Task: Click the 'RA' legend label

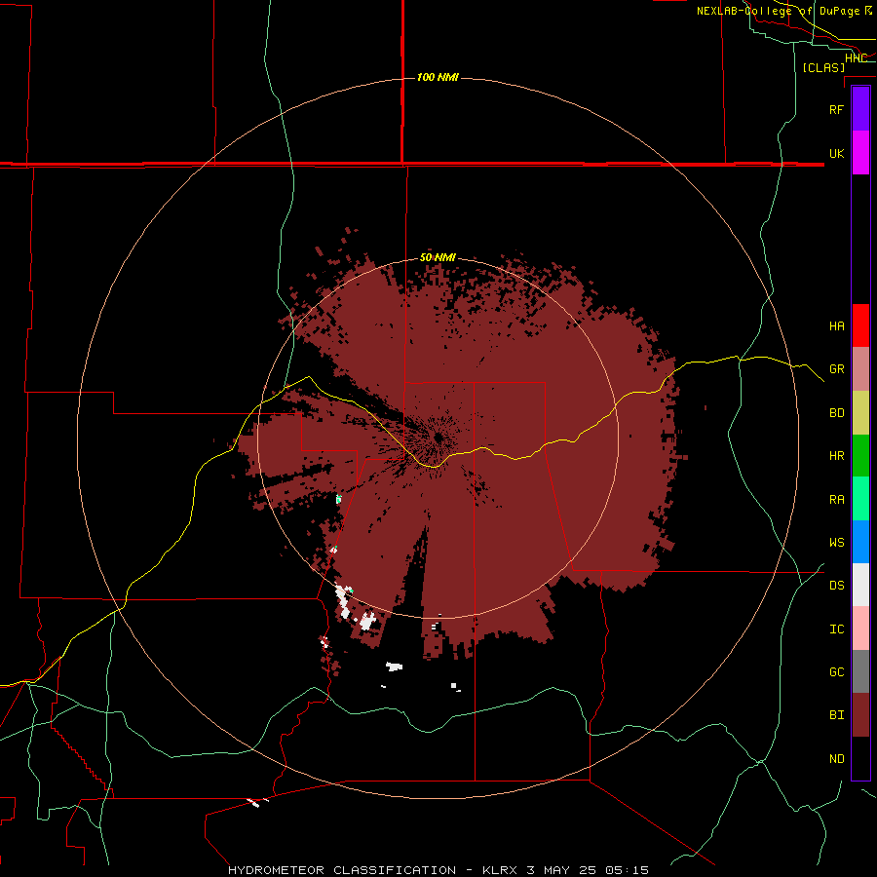Action: point(837,500)
